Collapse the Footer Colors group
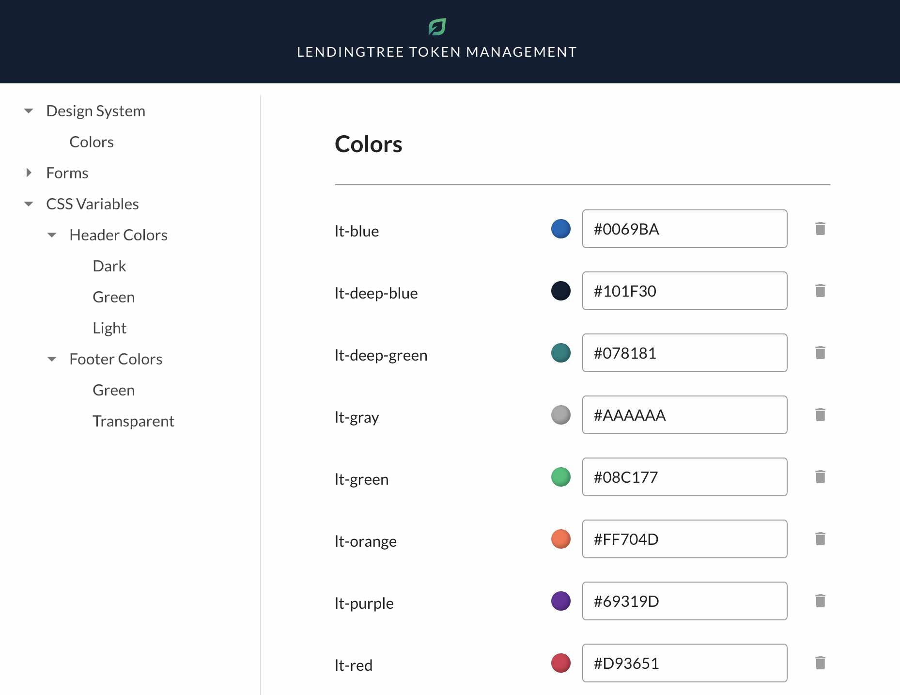This screenshot has width=900, height=695. (52, 359)
